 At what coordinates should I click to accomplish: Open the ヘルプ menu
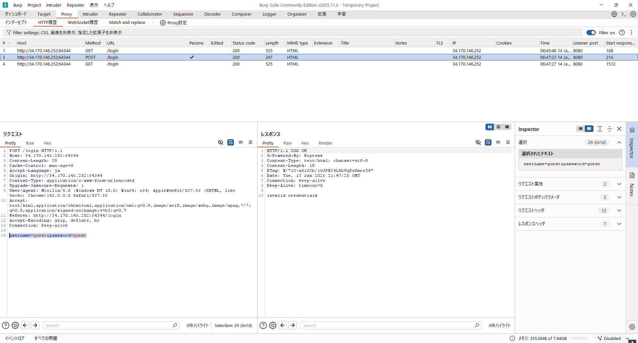pyautogui.click(x=109, y=5)
